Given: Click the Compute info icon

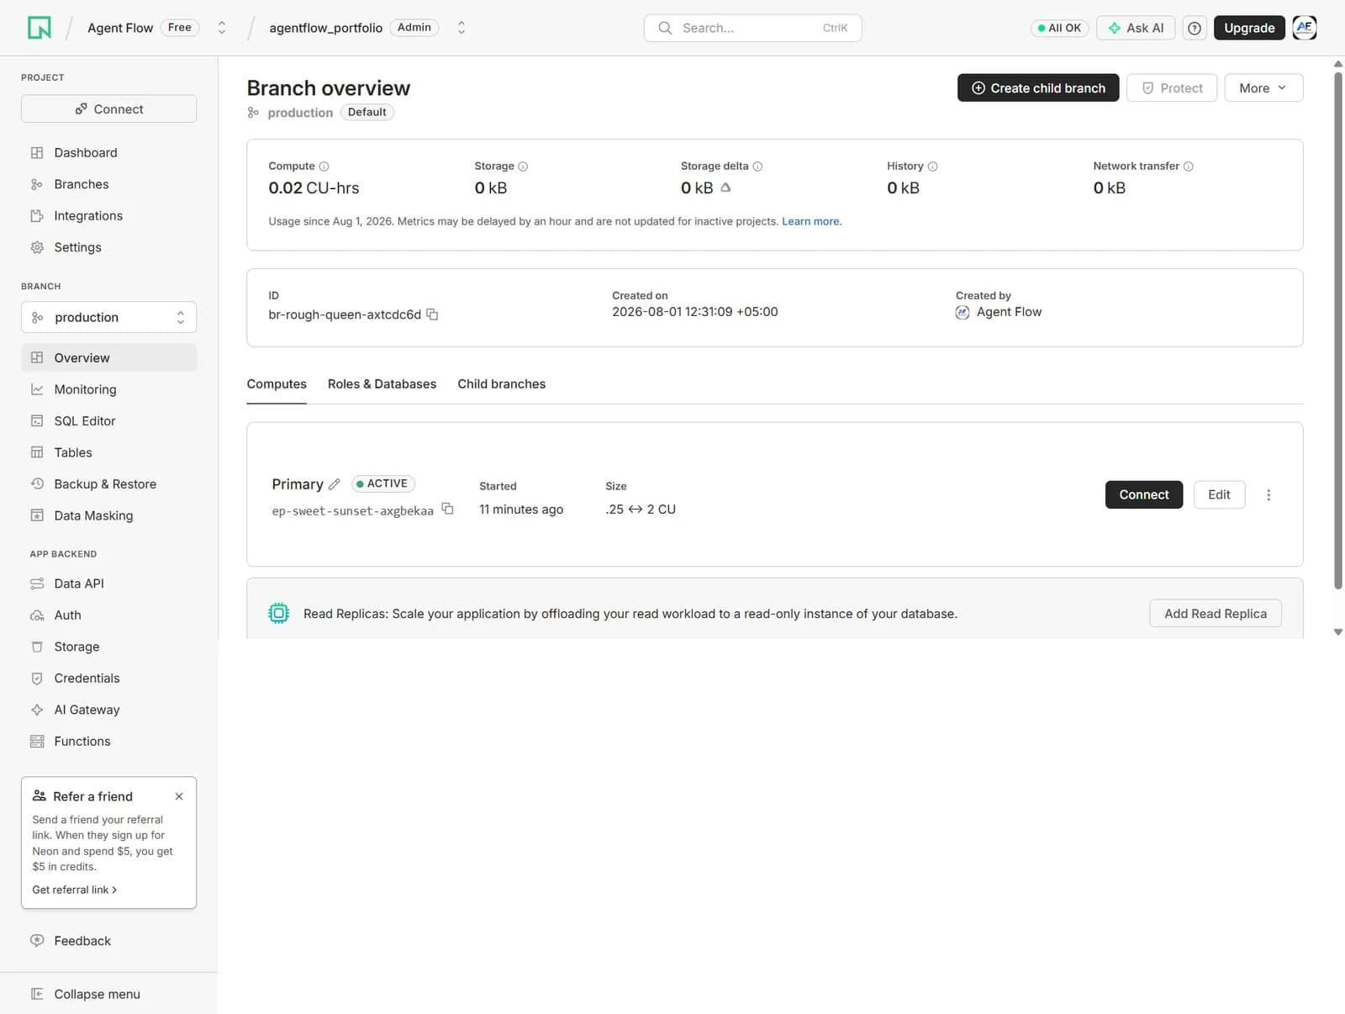Looking at the screenshot, I should [324, 166].
